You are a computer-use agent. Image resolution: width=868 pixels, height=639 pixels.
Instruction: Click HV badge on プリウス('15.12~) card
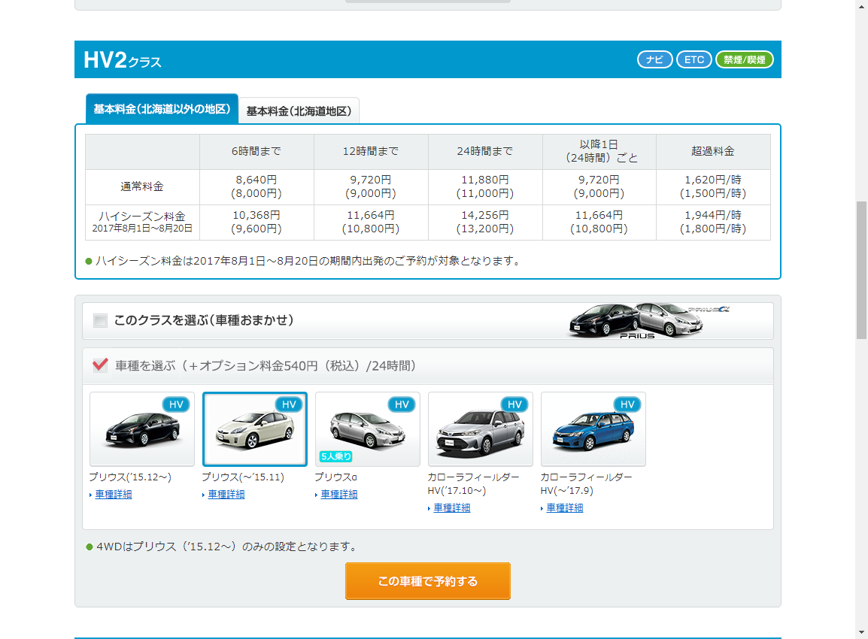(x=176, y=404)
